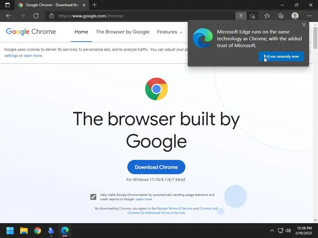Click the Download Chrome button
The height and width of the screenshot is (238, 318).
156,167
